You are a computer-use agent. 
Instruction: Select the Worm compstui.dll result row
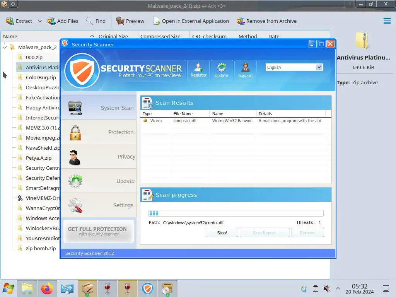236,121
